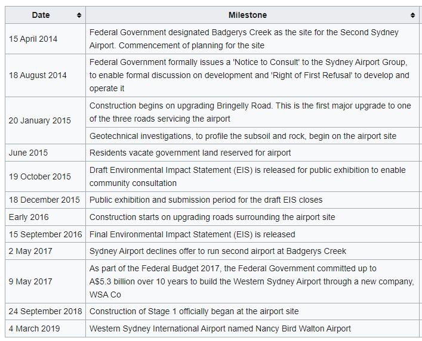This screenshot has height=341, width=422.
Task: Click the 20 January 2015 date cell
Action: 39,120
